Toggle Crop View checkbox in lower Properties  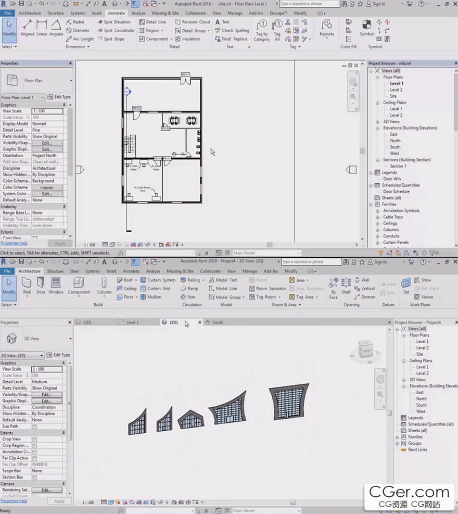[35, 439]
